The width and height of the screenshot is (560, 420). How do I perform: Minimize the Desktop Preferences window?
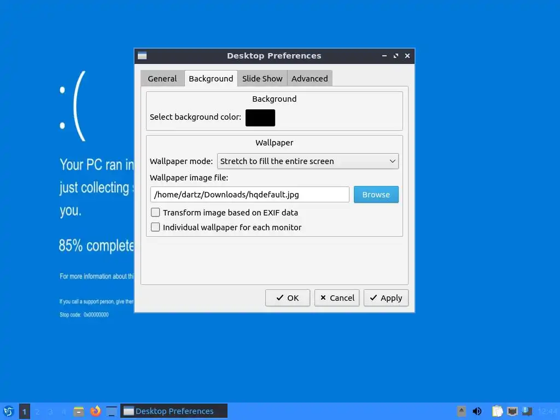coord(384,56)
